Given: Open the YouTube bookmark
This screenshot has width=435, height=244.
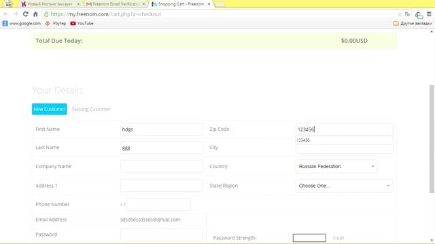Looking at the screenshot, I should pos(82,24).
